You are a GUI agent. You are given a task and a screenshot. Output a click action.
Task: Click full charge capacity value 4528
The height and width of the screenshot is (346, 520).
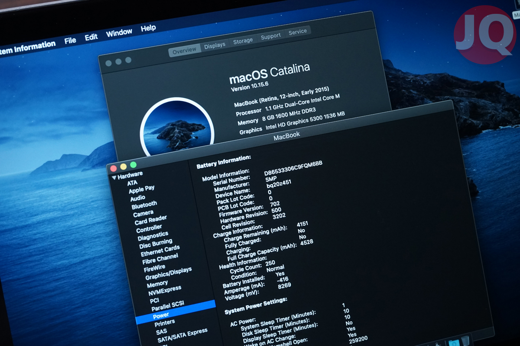[x=306, y=243]
